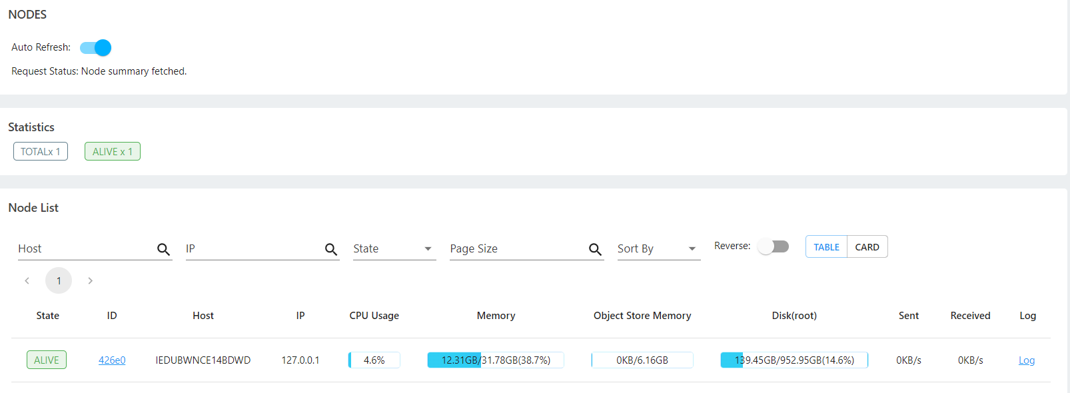Click the Memory usage progress bar

[x=496, y=360]
